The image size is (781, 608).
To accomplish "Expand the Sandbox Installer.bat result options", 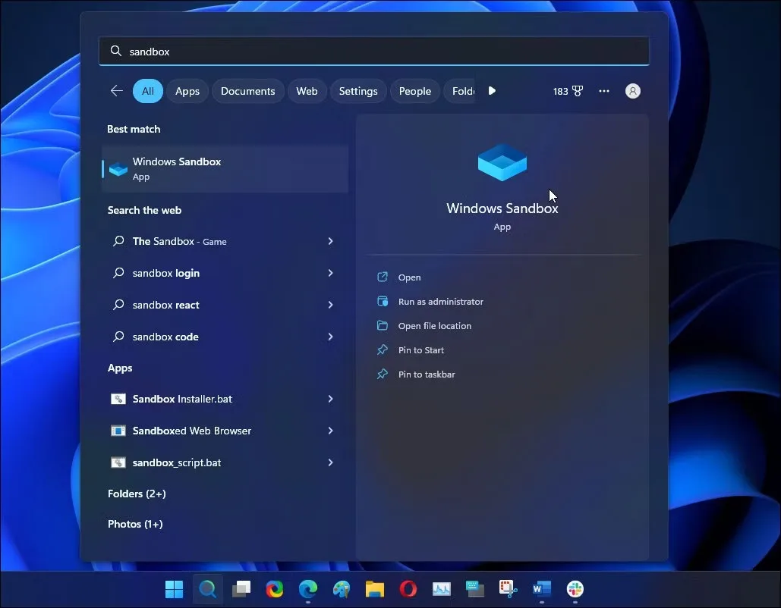I will (x=330, y=399).
